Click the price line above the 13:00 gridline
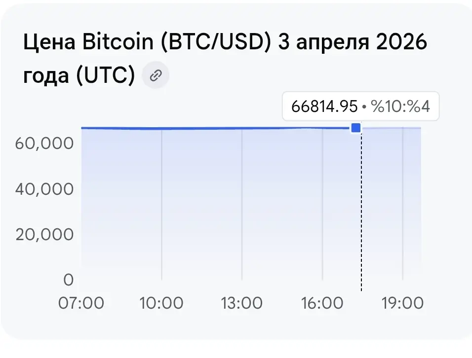The width and height of the screenshot is (472, 358). click(242, 128)
